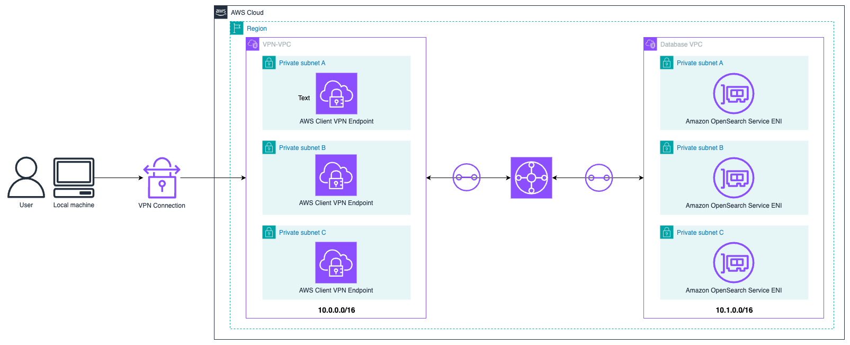This screenshot has width=850, height=345.
Task: Click 'Private subnet B' label in VPN-VPC
Action: click(x=302, y=148)
